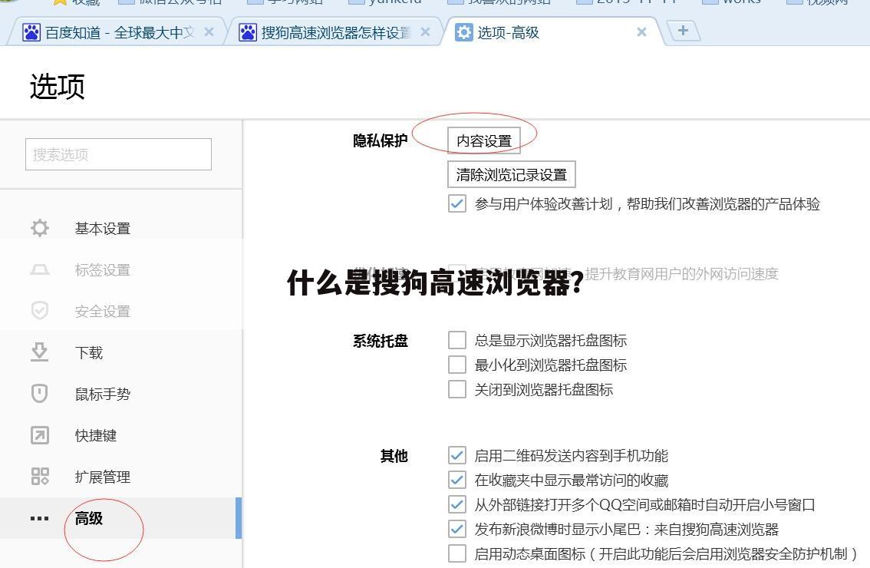Switch to 百度知道 tab
The image size is (870, 568).
(117, 32)
